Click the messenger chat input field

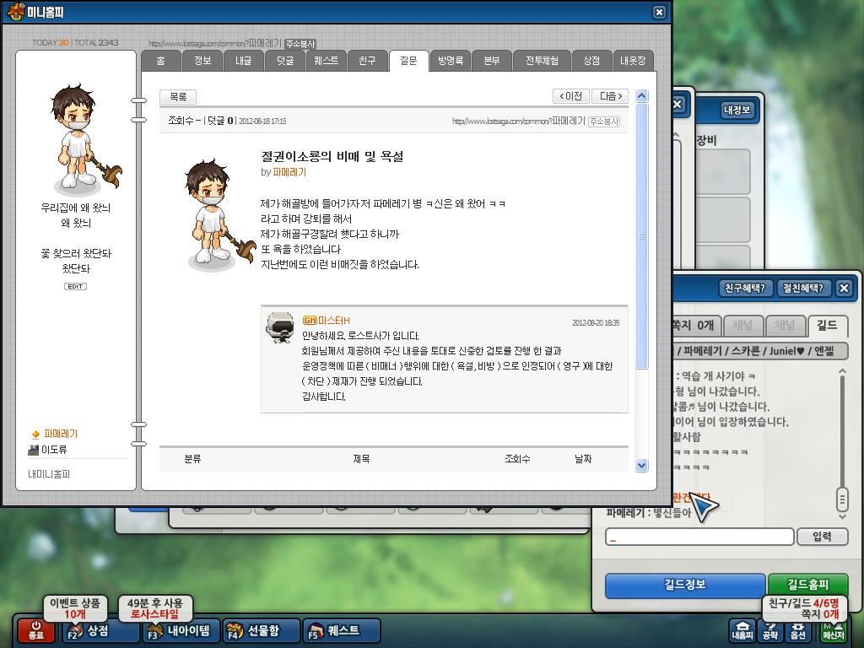tap(699, 537)
